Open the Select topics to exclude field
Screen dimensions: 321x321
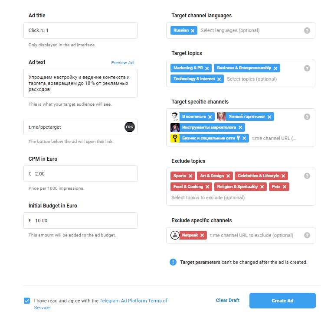(208, 198)
